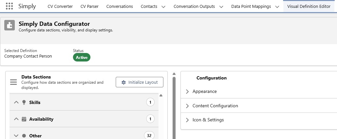The width and height of the screenshot is (337, 139).
Task: Click the gear icon in Initialize Layout
Action: click(124, 82)
